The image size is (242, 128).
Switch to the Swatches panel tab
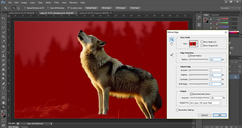(x=215, y=15)
